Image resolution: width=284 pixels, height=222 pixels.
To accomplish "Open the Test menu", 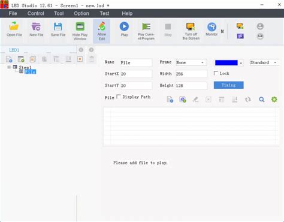I will (x=104, y=13).
